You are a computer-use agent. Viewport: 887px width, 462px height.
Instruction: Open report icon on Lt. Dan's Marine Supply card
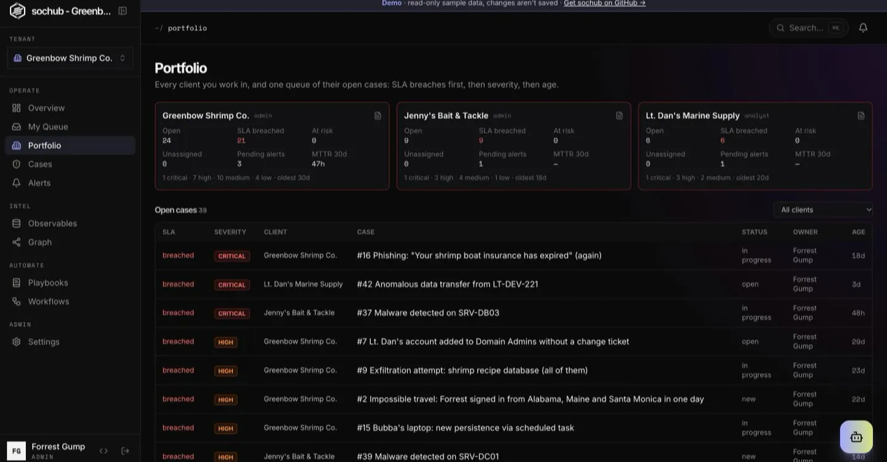[861, 116]
